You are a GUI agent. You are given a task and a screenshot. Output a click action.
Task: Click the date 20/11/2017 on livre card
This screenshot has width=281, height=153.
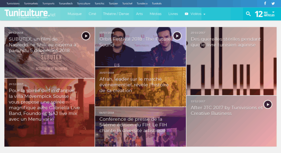[x=198, y=33]
